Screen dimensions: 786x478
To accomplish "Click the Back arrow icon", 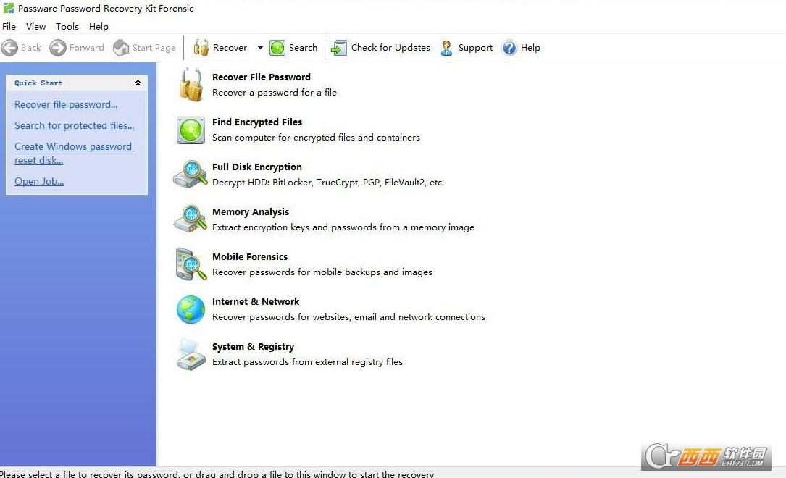I will pyautogui.click(x=9, y=48).
